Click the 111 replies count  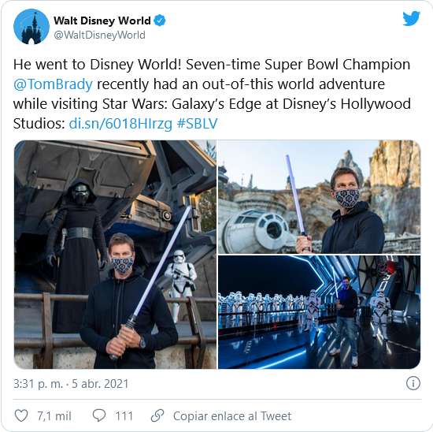(124, 416)
